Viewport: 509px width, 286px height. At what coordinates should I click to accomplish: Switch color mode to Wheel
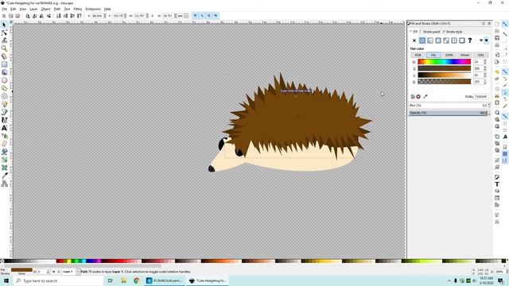coord(464,55)
